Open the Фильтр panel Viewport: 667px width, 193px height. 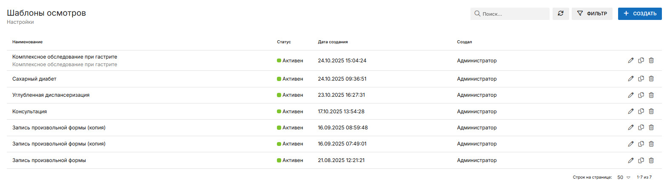click(592, 14)
